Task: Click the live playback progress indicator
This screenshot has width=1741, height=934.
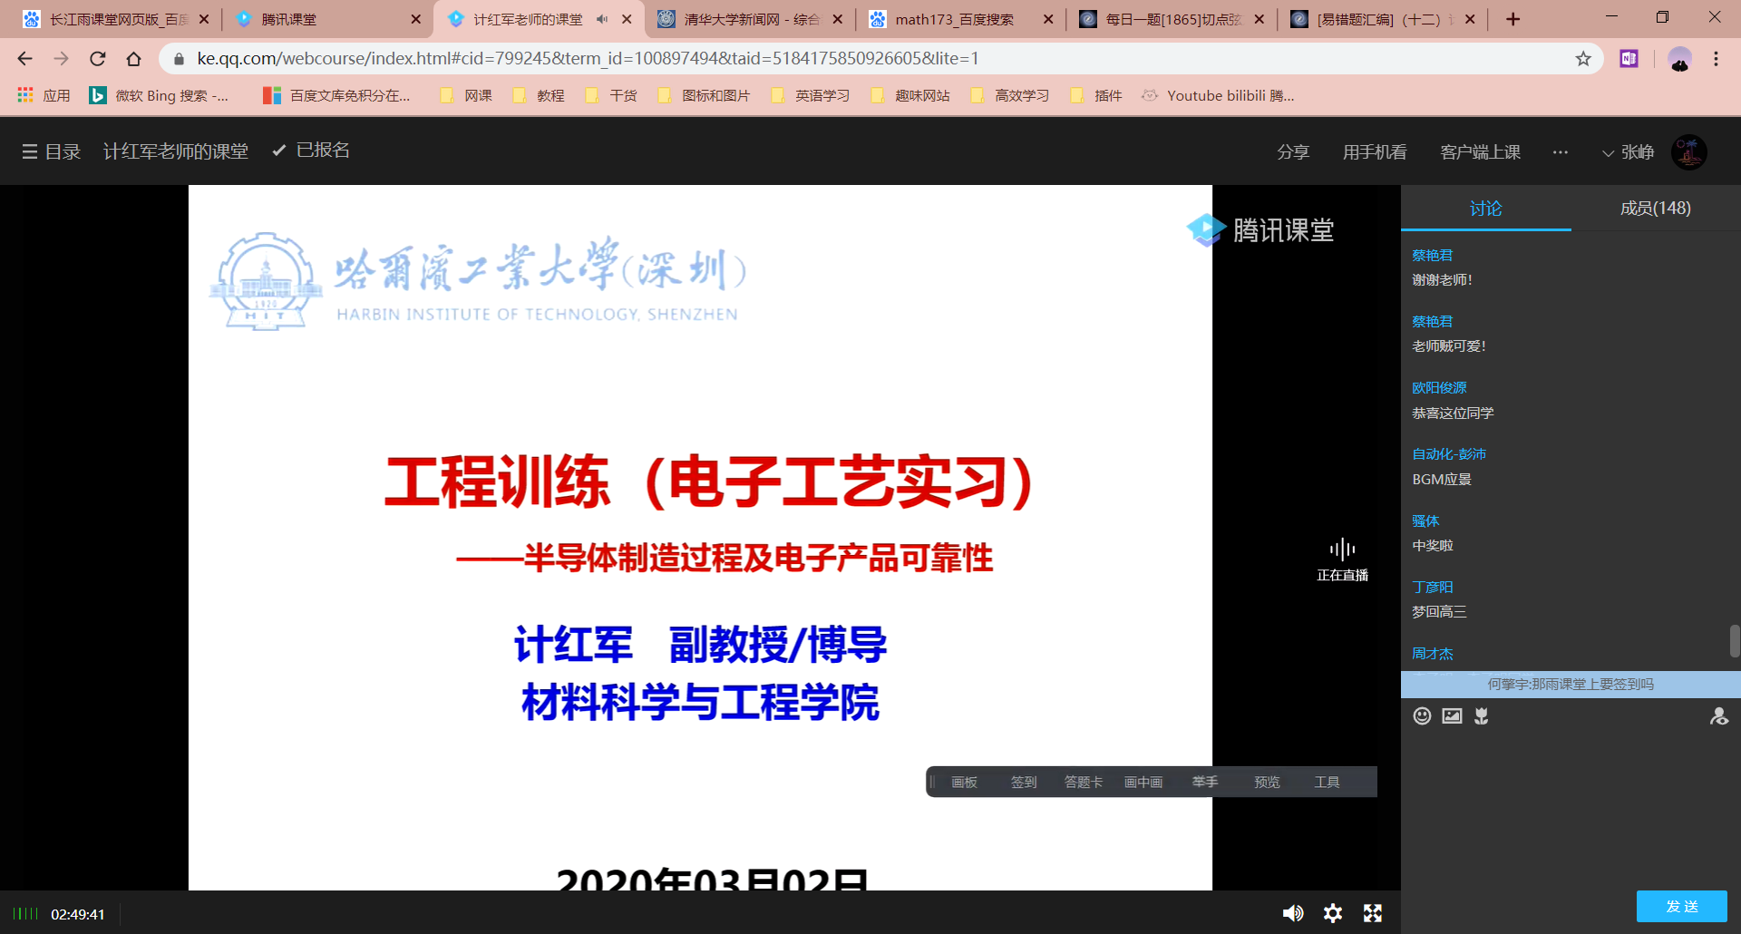Action: click(27, 913)
